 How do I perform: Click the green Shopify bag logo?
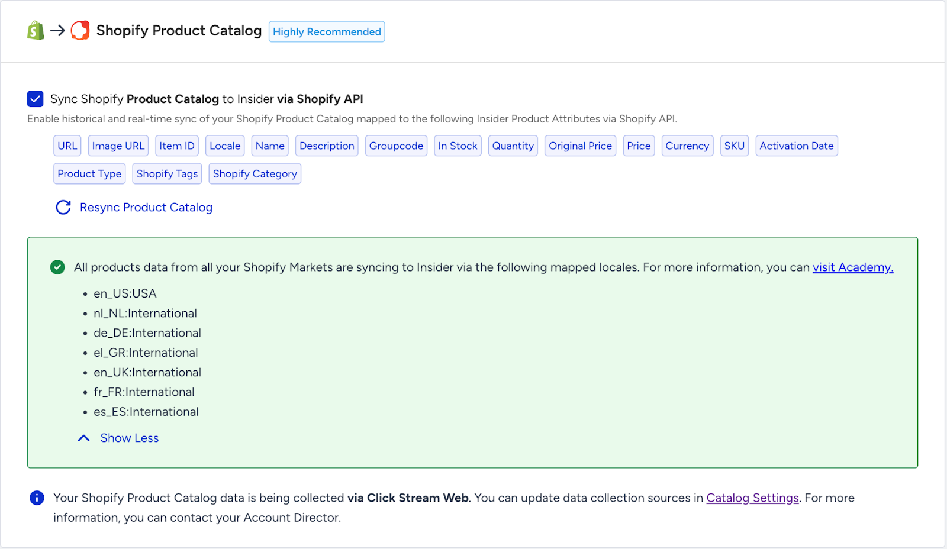point(36,31)
